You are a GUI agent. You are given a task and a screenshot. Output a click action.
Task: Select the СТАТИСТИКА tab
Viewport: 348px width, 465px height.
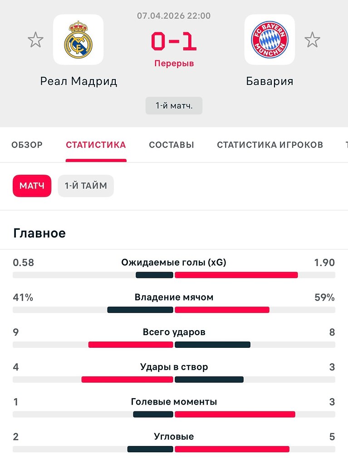pyautogui.click(x=96, y=145)
